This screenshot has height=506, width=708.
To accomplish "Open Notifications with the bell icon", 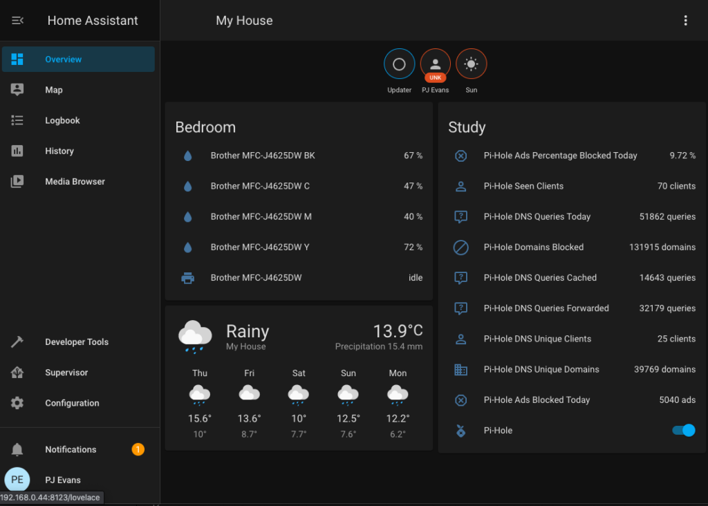I will click(x=17, y=449).
